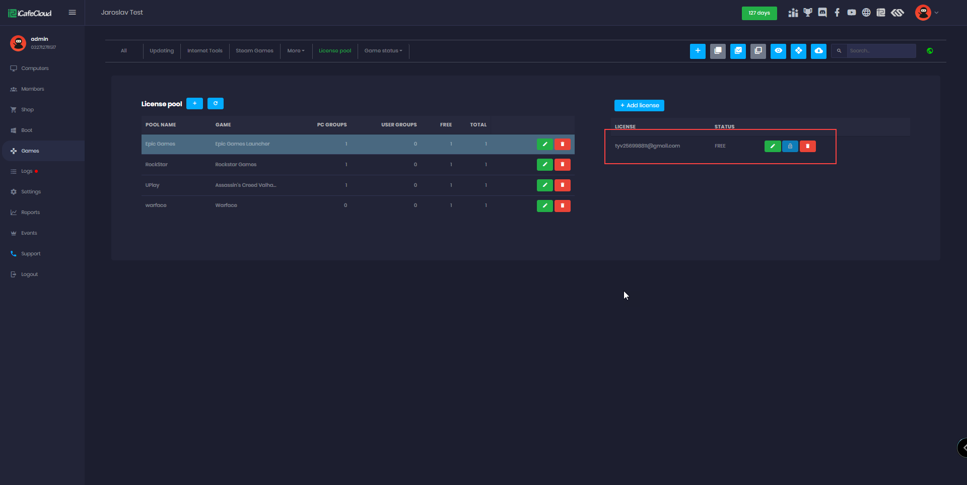Screen dimensions: 967x485
Task: Click the 127 days subscription button
Action: point(759,13)
